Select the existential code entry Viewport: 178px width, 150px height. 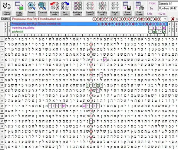[x=89, y=32]
